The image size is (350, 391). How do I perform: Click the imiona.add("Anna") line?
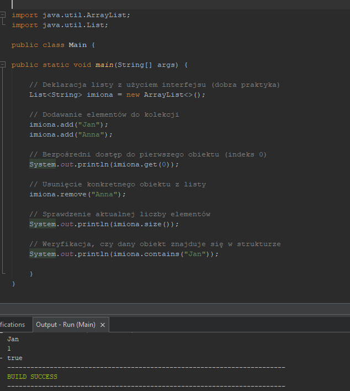[71, 134]
